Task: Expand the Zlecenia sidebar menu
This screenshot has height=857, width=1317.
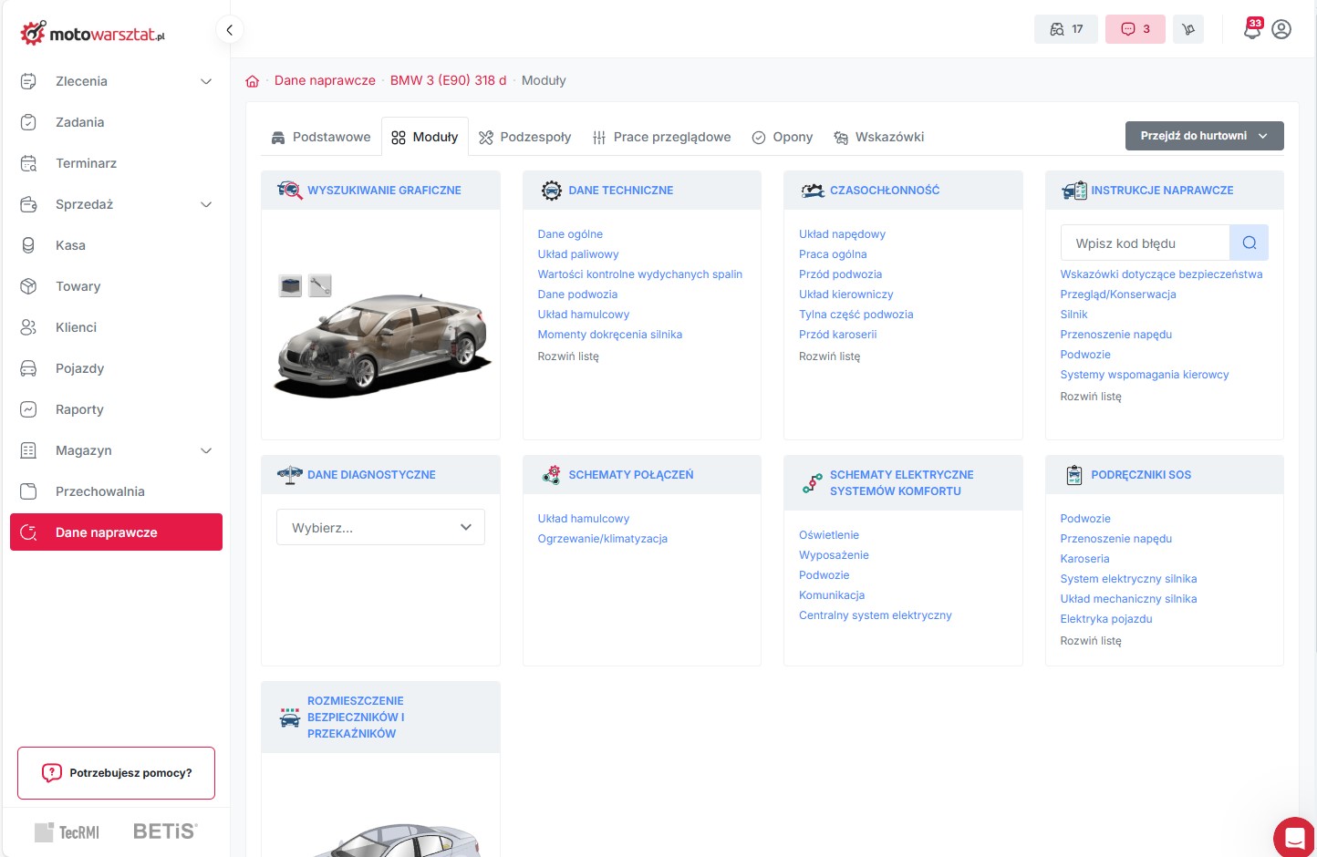Action: (x=206, y=81)
